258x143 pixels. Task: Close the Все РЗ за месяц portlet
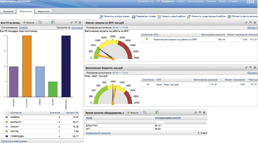pyautogui.click(x=80, y=22)
